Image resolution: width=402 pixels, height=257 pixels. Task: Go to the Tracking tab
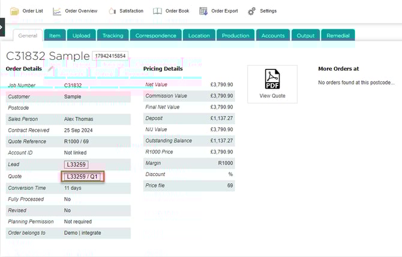pyautogui.click(x=113, y=35)
